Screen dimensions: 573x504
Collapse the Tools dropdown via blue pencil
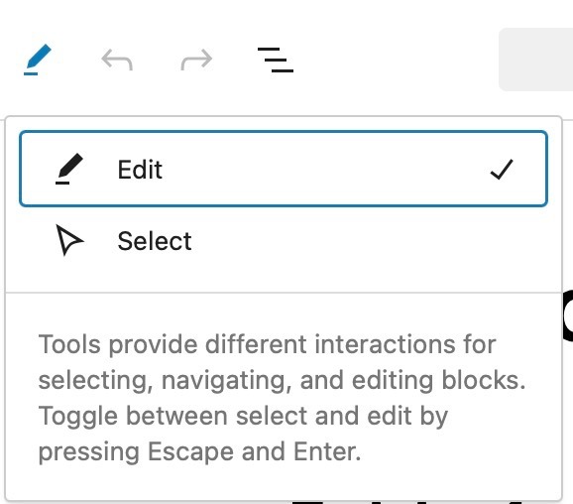(38, 60)
